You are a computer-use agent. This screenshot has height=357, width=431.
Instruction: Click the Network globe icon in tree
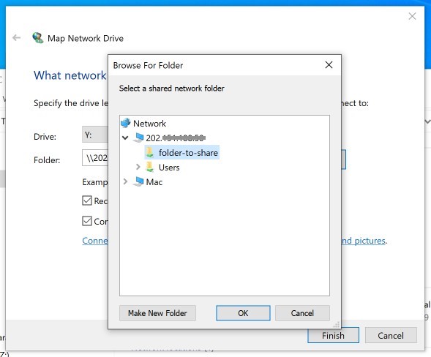click(126, 123)
